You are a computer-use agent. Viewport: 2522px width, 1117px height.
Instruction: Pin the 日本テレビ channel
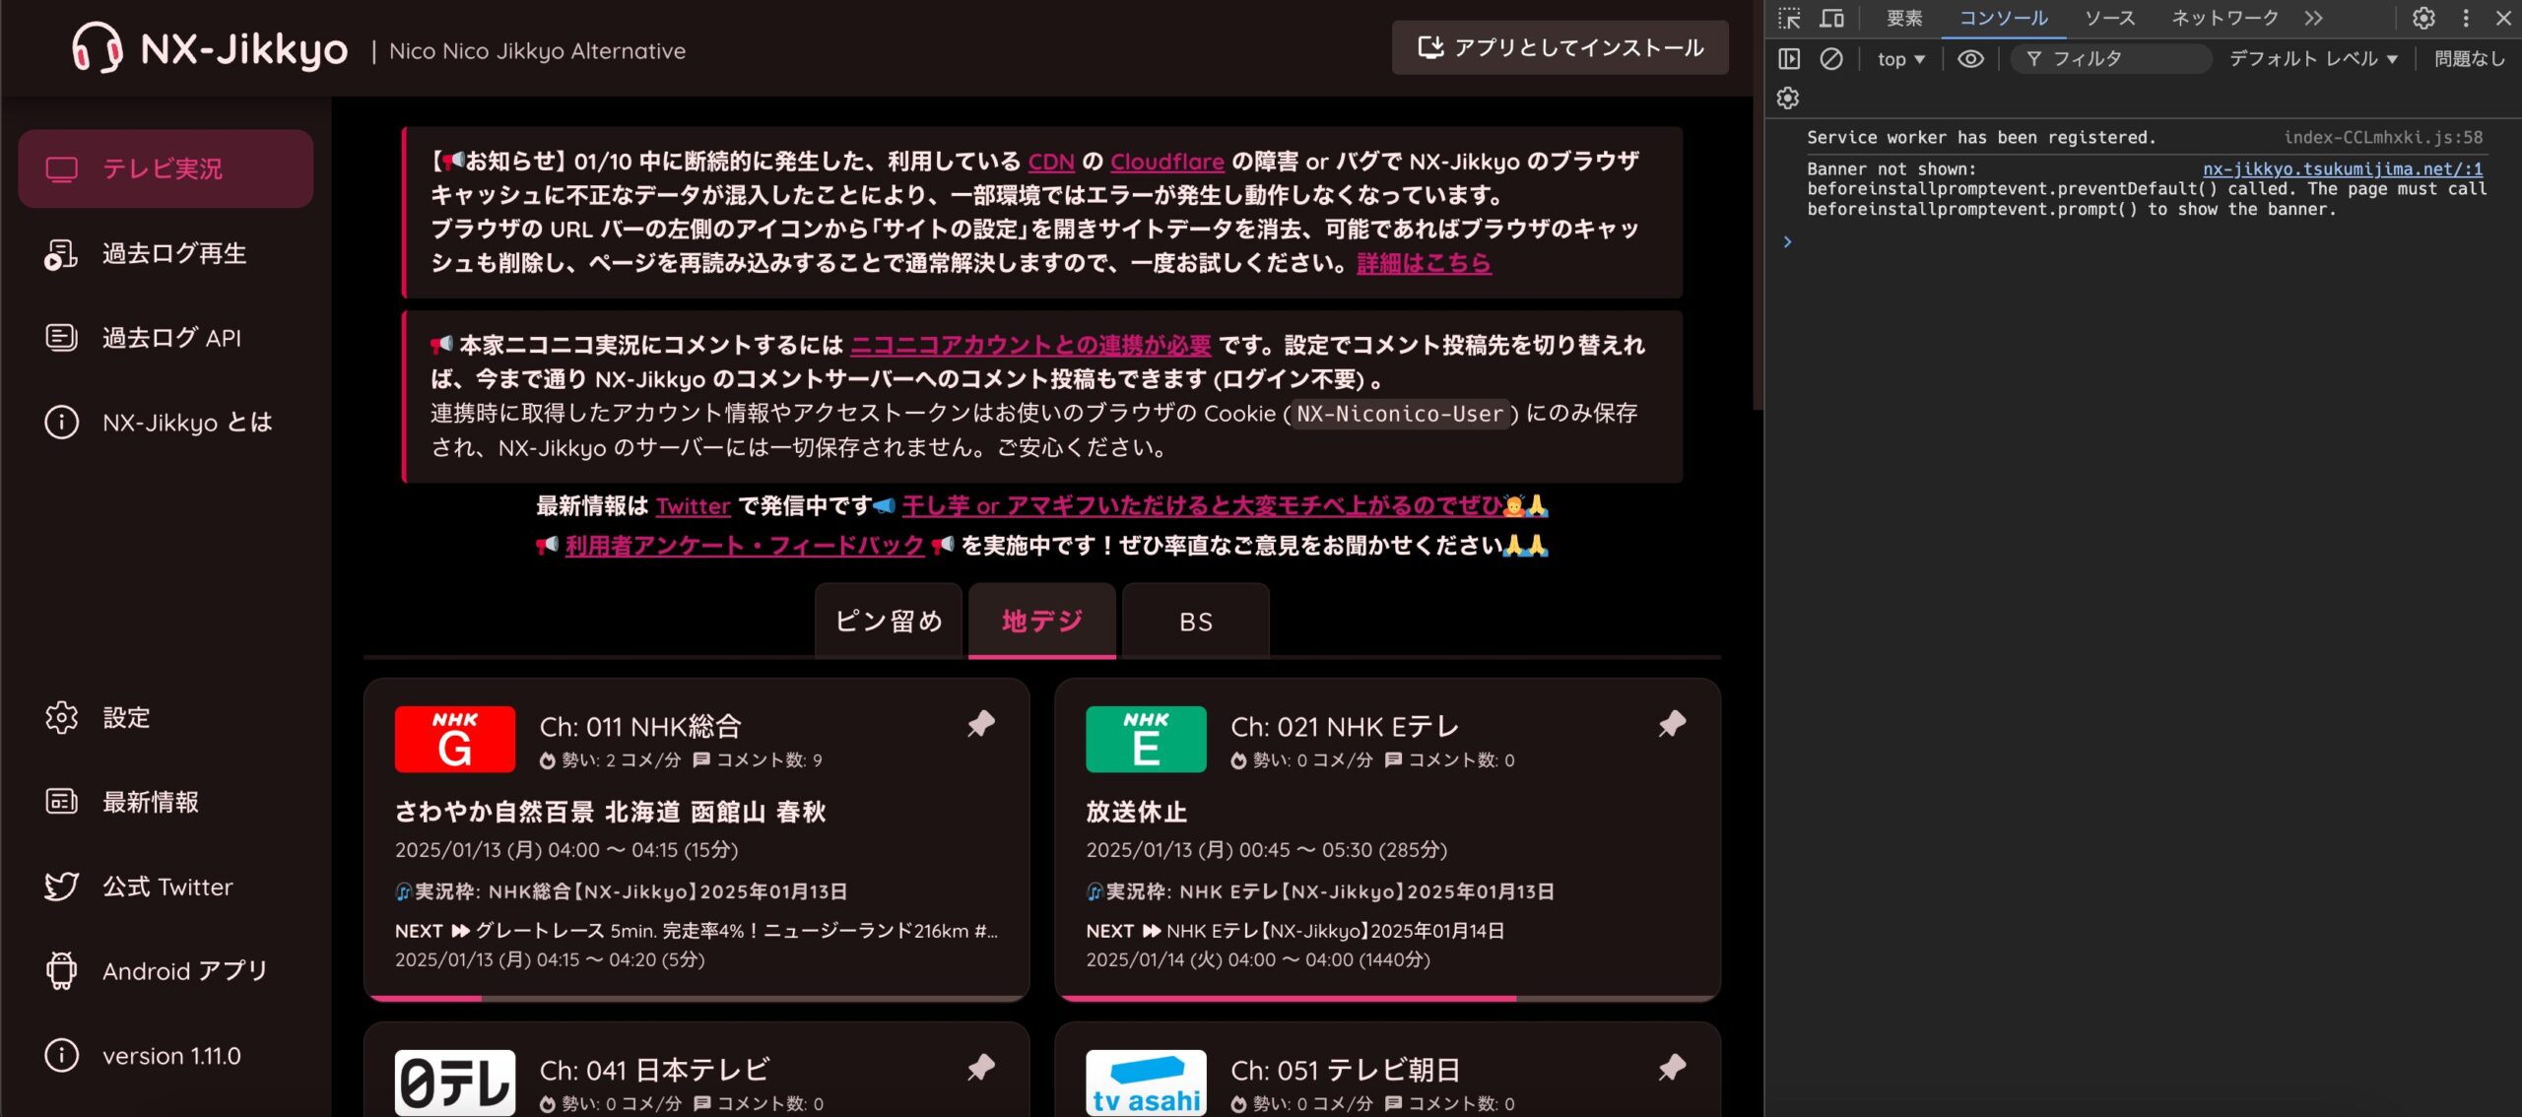point(981,1067)
